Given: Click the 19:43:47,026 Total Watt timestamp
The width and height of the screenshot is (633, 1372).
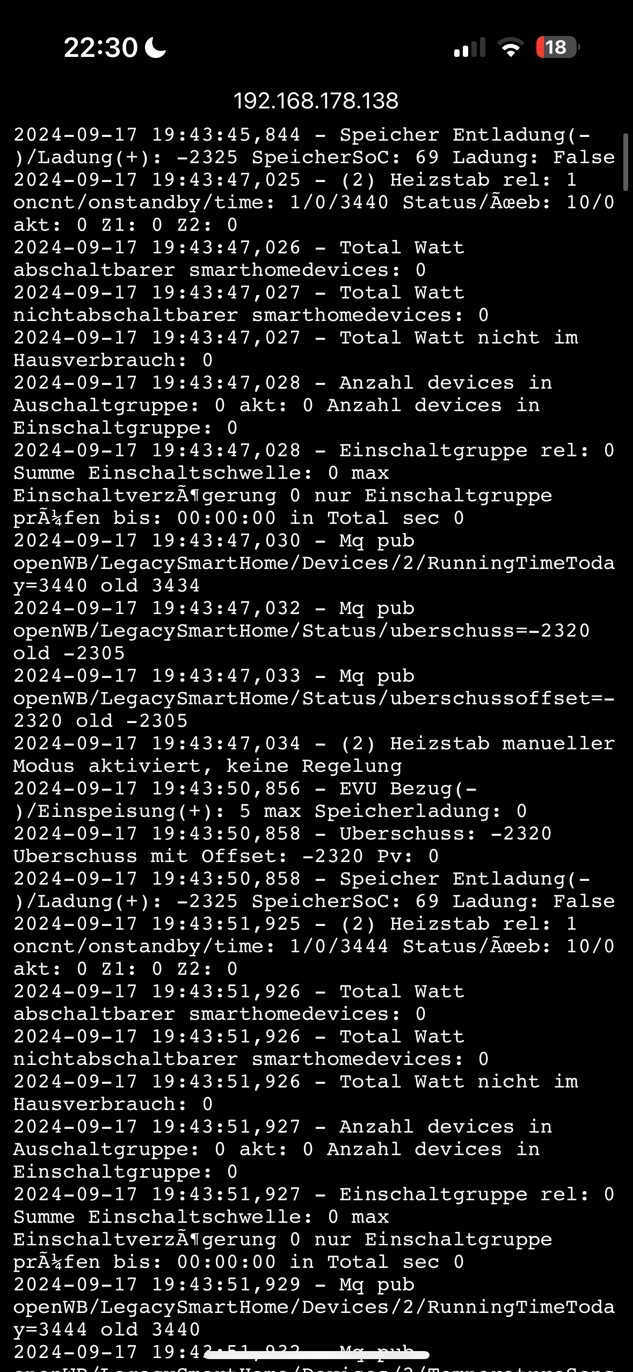Looking at the screenshot, I should [226, 247].
